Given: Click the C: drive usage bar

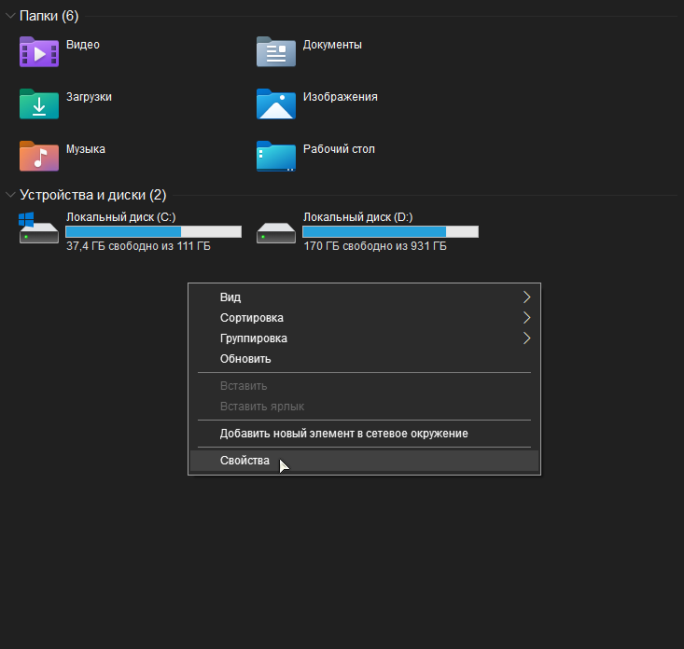Looking at the screenshot, I should pyautogui.click(x=154, y=231).
